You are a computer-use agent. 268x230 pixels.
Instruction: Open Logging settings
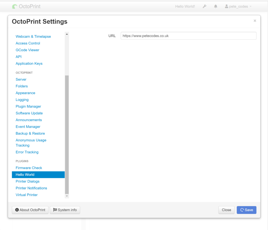(22, 100)
